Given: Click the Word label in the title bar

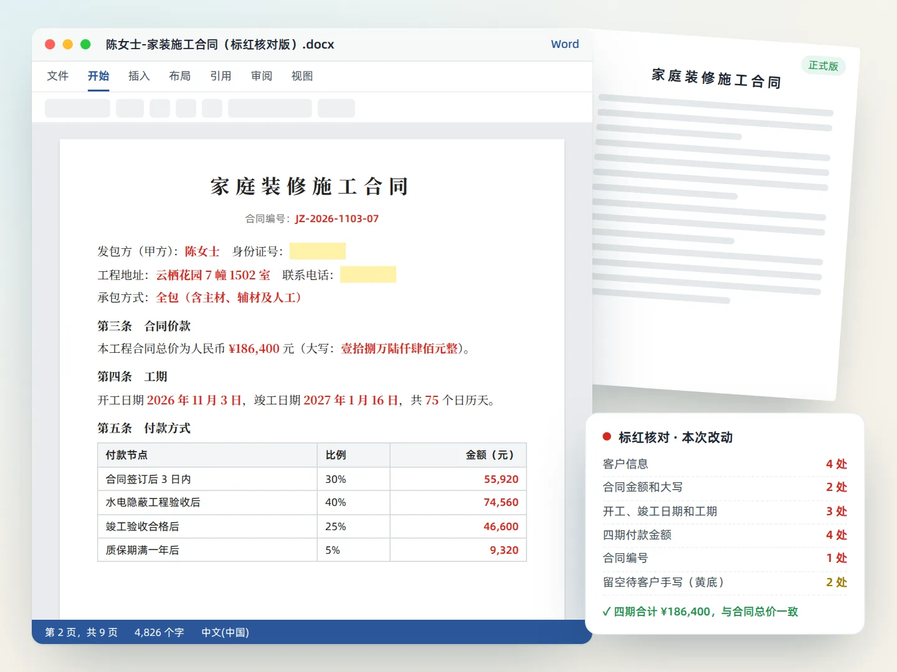Looking at the screenshot, I should (x=565, y=44).
